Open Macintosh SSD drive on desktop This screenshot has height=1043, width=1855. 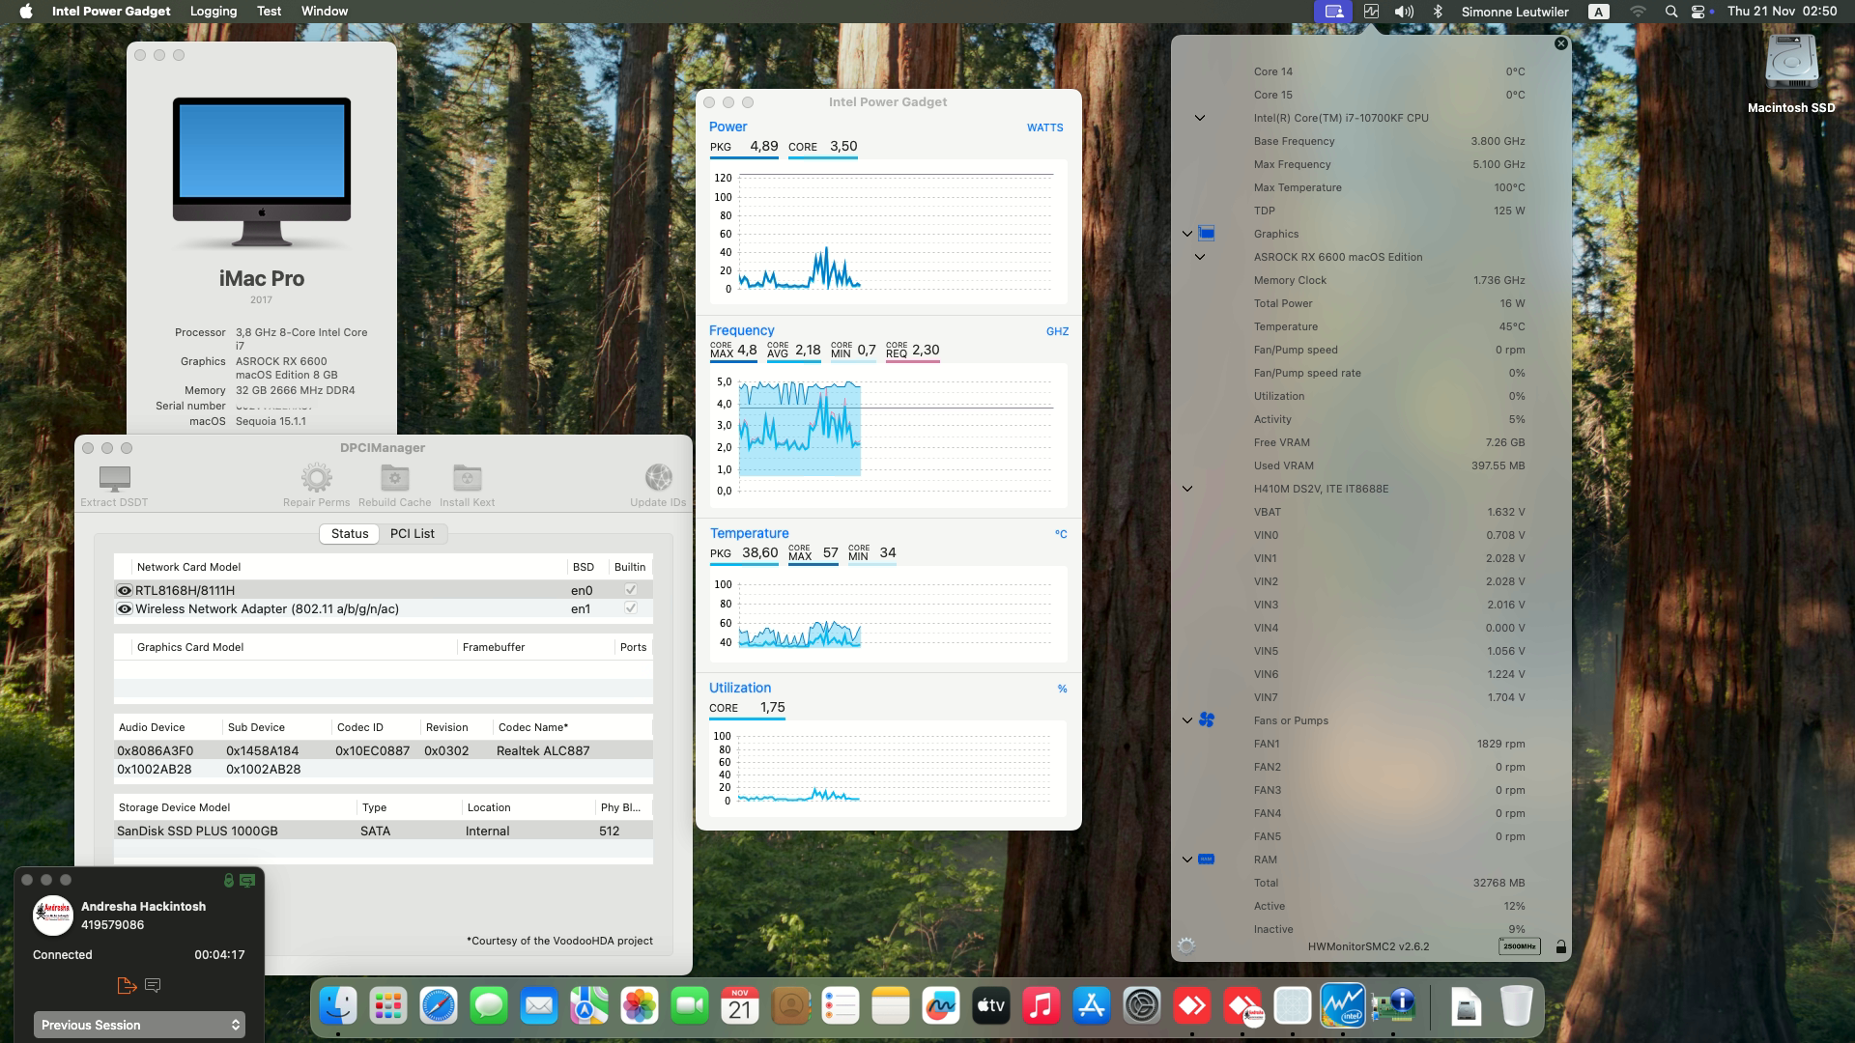point(1791,73)
